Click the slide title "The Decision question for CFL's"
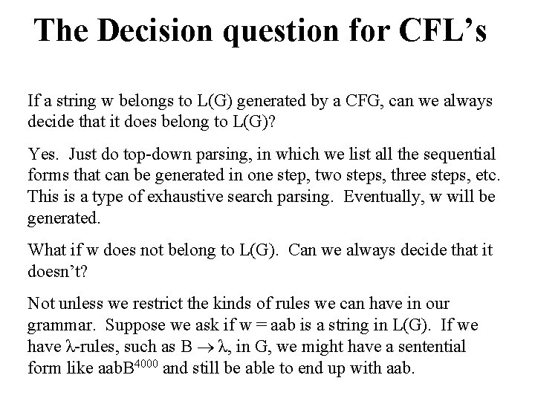The image size is (535, 401). coord(260,31)
